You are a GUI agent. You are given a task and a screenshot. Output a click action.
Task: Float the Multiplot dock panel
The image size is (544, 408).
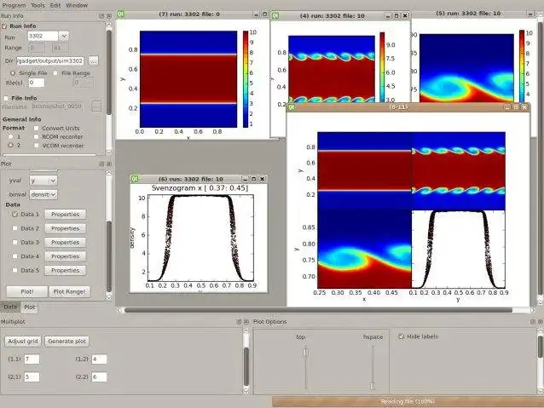click(x=239, y=322)
